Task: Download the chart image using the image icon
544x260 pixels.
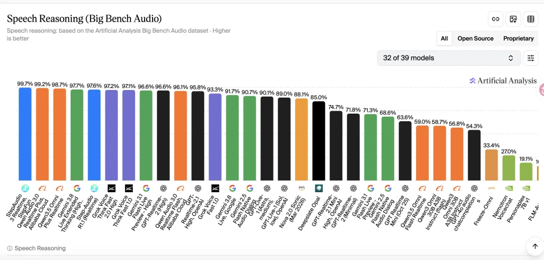Action: (x=513, y=19)
